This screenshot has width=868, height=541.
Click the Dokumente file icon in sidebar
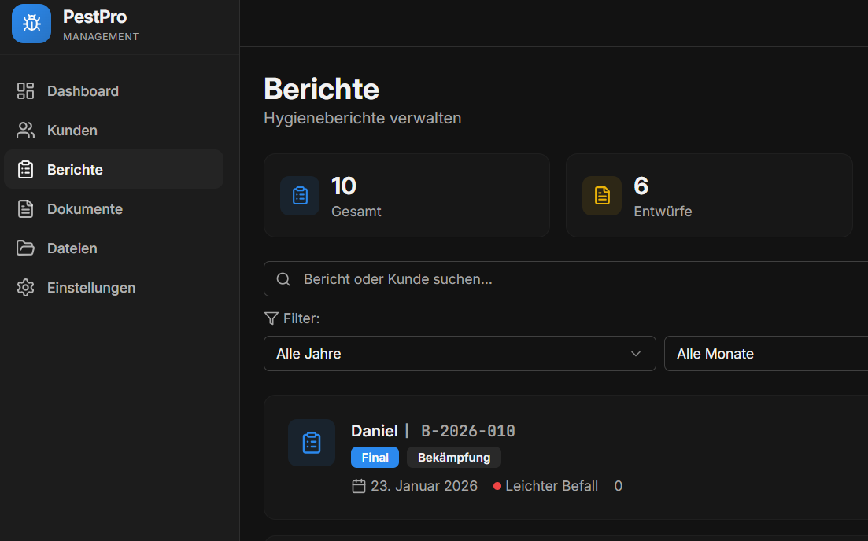click(26, 209)
